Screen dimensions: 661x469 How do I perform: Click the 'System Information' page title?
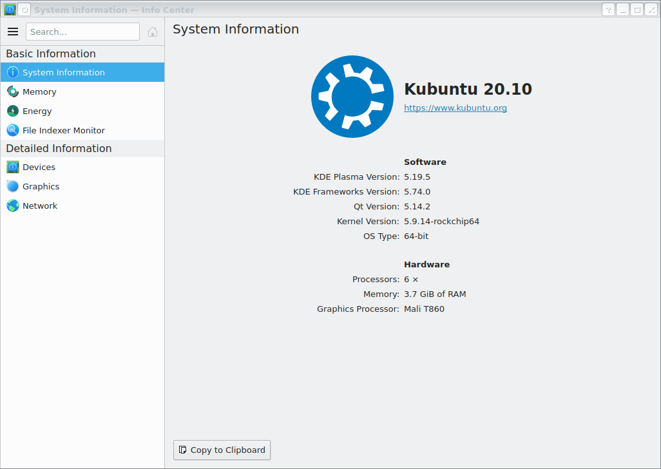[x=236, y=29]
